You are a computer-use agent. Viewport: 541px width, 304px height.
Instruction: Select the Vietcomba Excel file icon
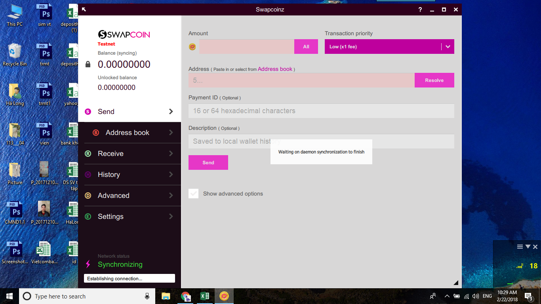pos(44,253)
